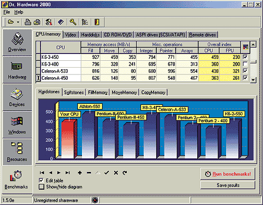Go to last record navigator button
263x205 pixels.
pyautogui.click(x=68, y=173)
